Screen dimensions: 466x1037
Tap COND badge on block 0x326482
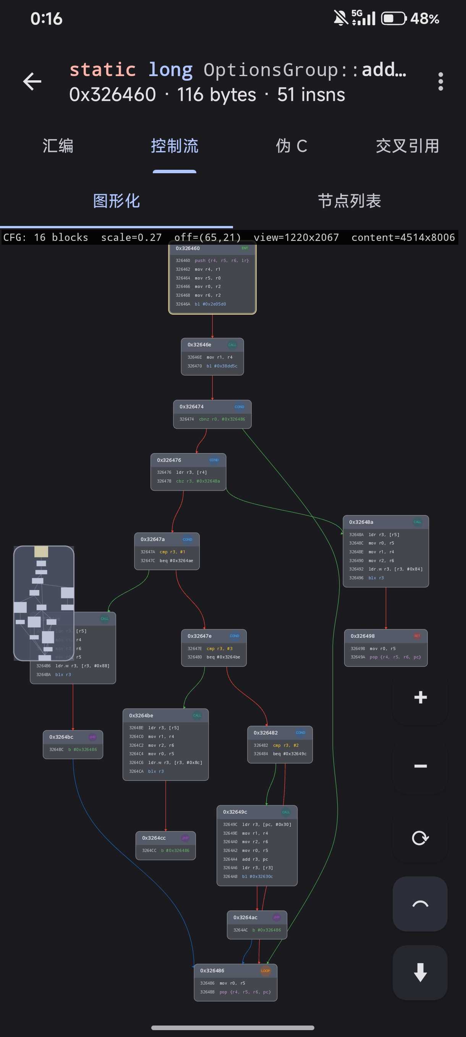tap(300, 732)
